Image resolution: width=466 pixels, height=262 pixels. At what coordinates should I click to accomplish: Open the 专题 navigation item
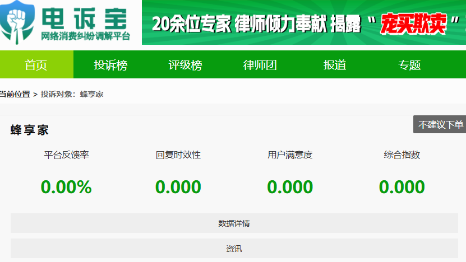pos(409,65)
